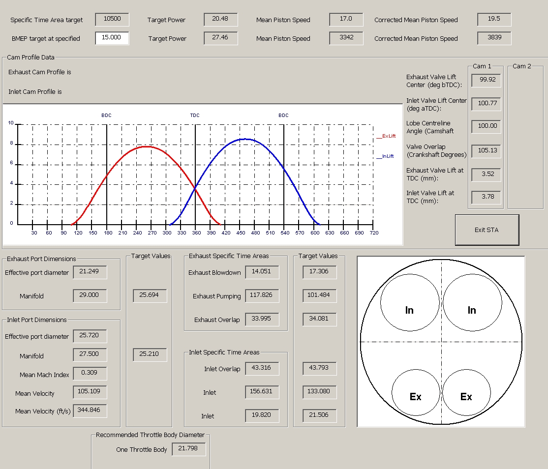Select the exhaust Manifold field showing 29.000
Image resolution: width=548 pixels, height=469 pixels.
pos(90,295)
